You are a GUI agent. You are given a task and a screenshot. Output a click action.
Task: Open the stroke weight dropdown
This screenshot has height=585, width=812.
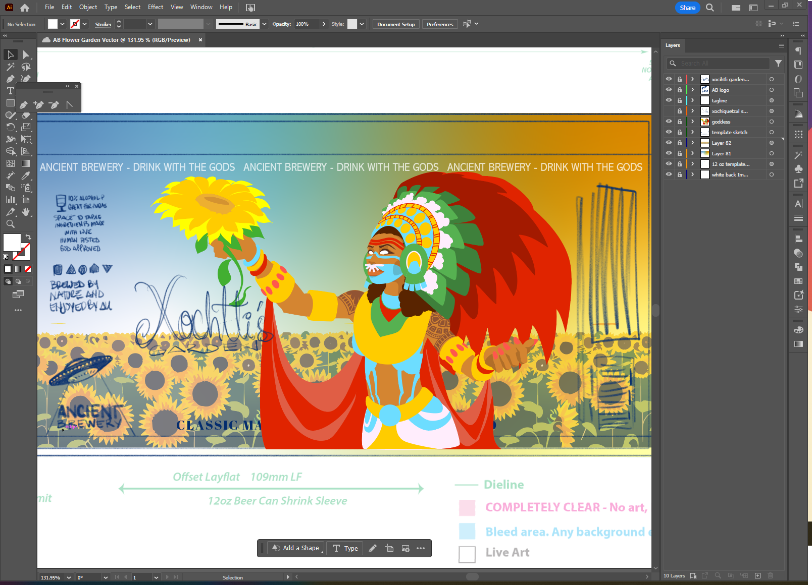coord(150,24)
